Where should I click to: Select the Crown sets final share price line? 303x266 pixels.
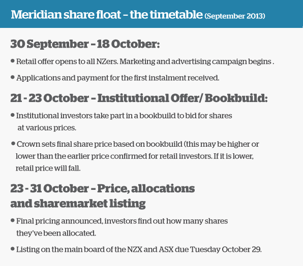[x=138, y=144]
